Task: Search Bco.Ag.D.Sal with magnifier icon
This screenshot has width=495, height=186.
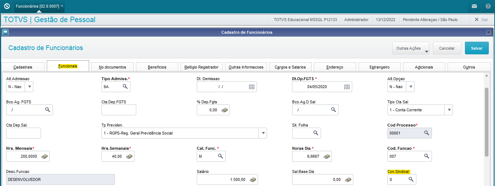Action: point(333,110)
